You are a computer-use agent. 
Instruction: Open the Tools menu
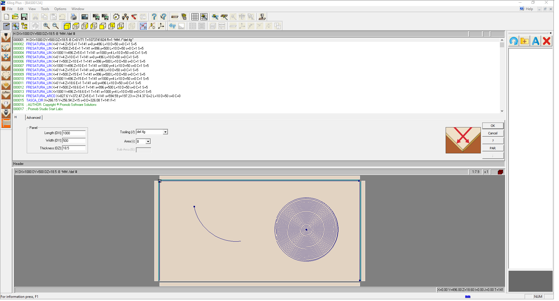pyautogui.click(x=45, y=9)
